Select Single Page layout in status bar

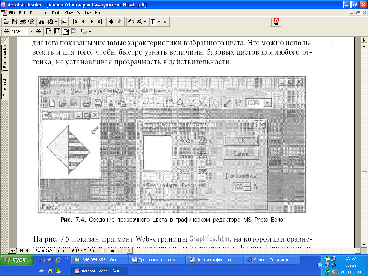click(103, 251)
